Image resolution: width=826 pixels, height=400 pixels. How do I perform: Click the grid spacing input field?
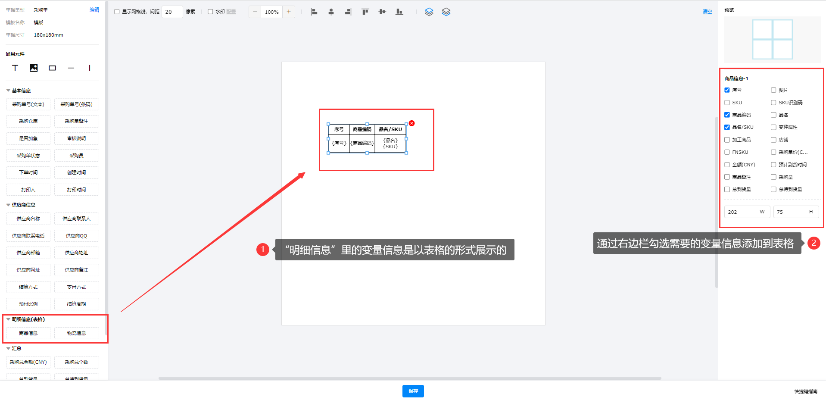point(171,12)
